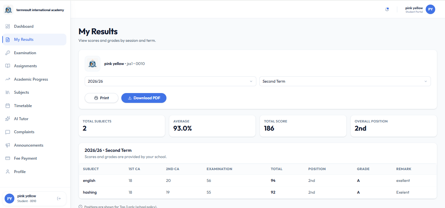445x208 pixels.
Task: Click the Announcements megaphone icon
Action: tap(8, 145)
